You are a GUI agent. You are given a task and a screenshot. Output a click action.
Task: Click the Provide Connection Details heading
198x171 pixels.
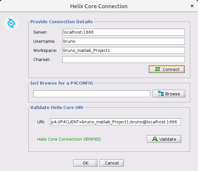[61, 22]
